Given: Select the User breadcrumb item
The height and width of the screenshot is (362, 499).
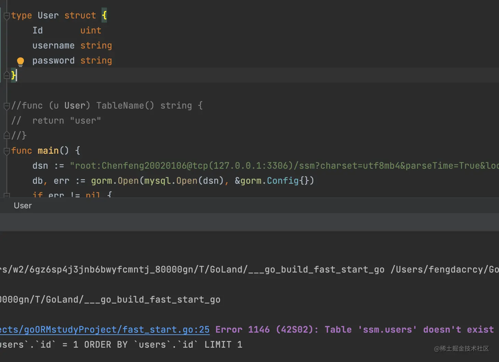Looking at the screenshot, I should [23, 206].
